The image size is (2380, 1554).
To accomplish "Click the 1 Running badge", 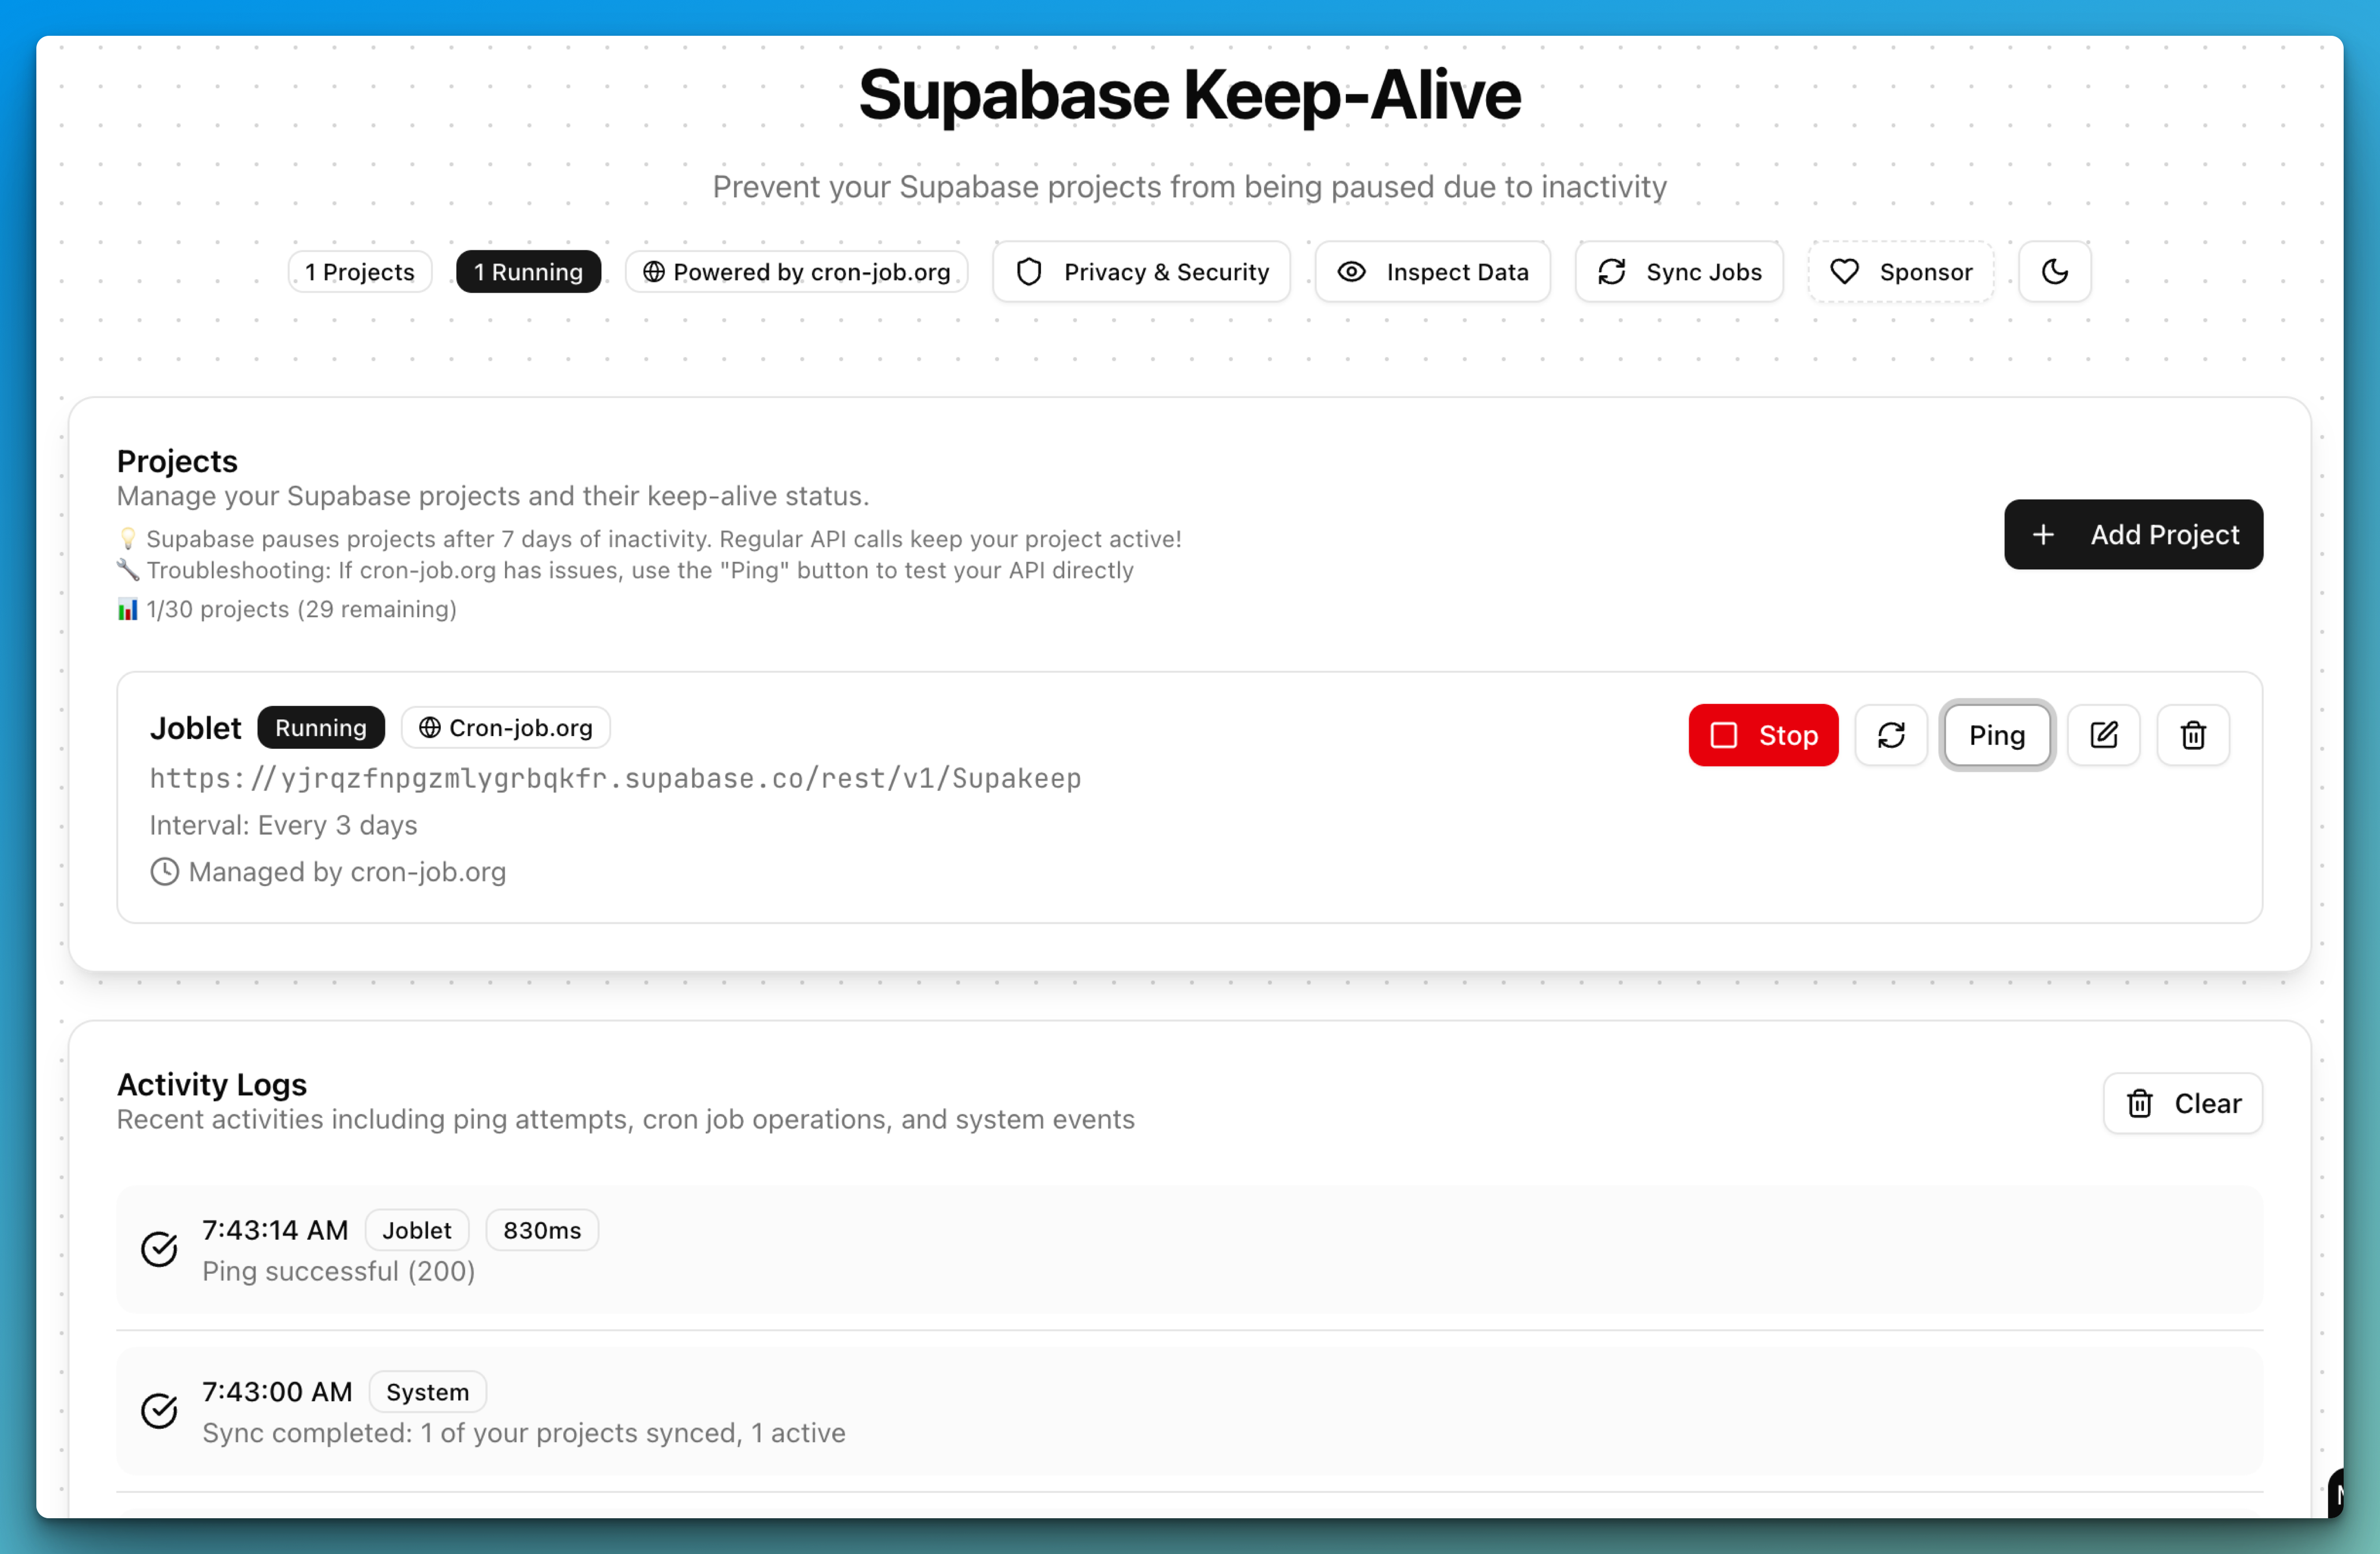I will 528,272.
